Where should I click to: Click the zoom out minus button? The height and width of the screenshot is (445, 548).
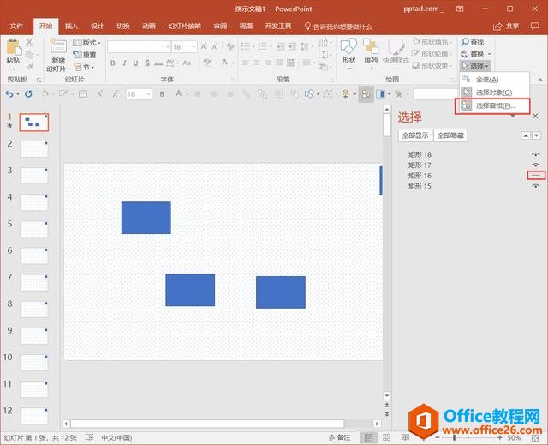pos(438,437)
